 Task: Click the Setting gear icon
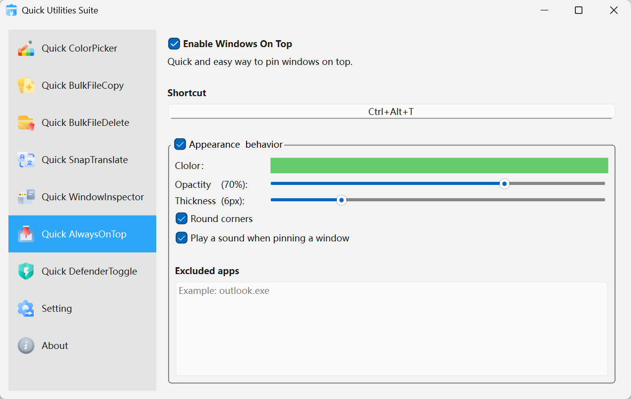[x=26, y=308]
